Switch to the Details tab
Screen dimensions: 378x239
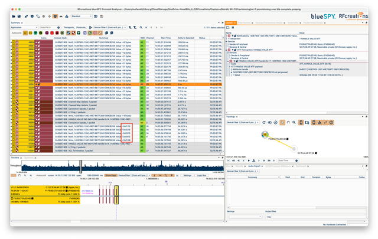[230, 22]
